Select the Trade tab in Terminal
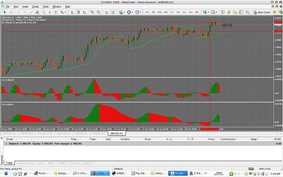 (9, 163)
